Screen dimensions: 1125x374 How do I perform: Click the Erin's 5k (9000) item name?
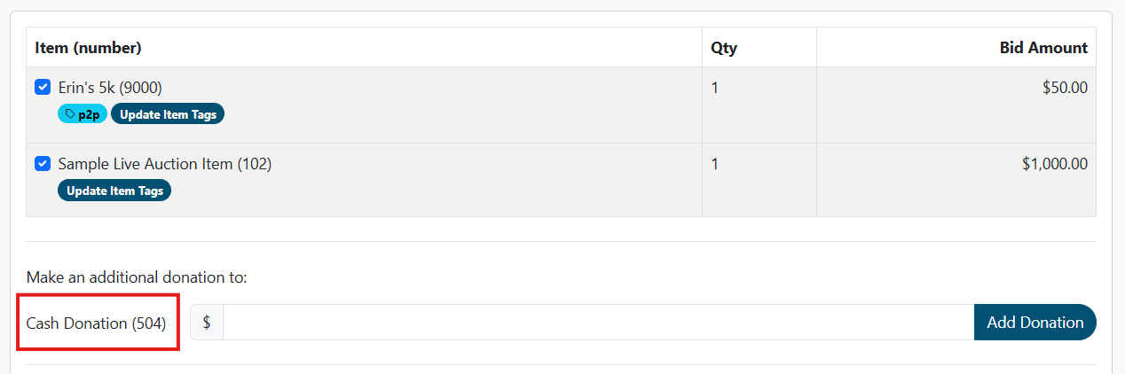tap(110, 88)
